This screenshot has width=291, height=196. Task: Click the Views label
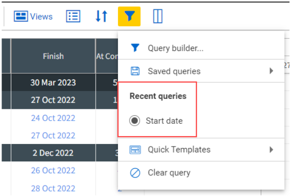[x=41, y=16]
